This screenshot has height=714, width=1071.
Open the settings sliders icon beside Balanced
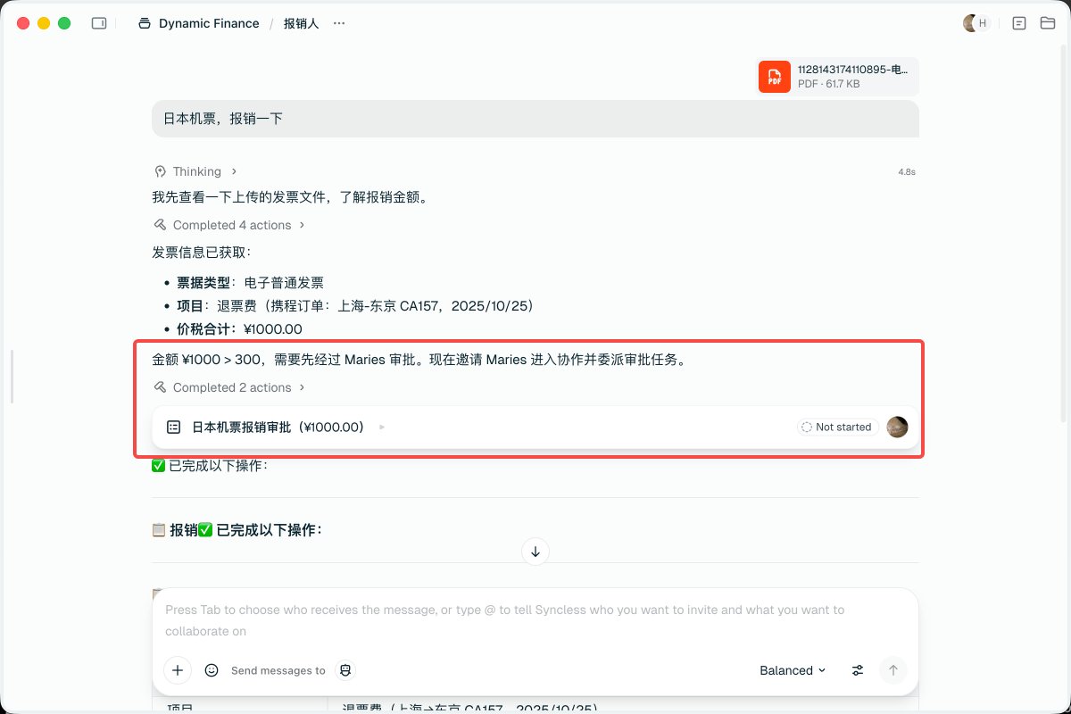(858, 670)
